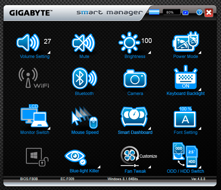Click the ODD / HDD Switch text label
Image resolution: width=221 pixels, height=190 pixels.
pyautogui.click(x=185, y=171)
